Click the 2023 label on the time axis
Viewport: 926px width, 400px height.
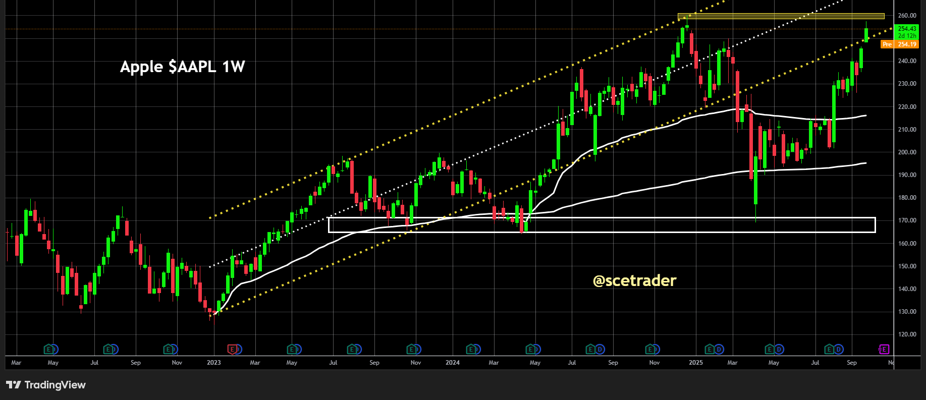(213, 363)
